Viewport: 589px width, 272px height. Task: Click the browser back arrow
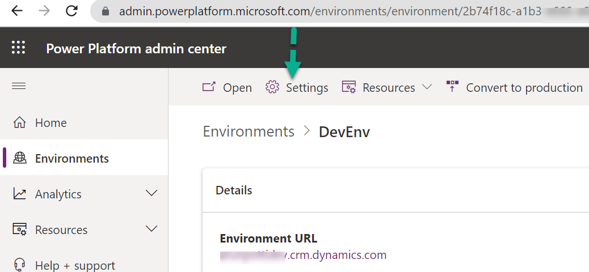[16, 11]
